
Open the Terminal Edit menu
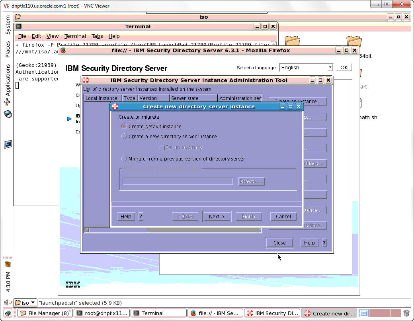coord(36,36)
